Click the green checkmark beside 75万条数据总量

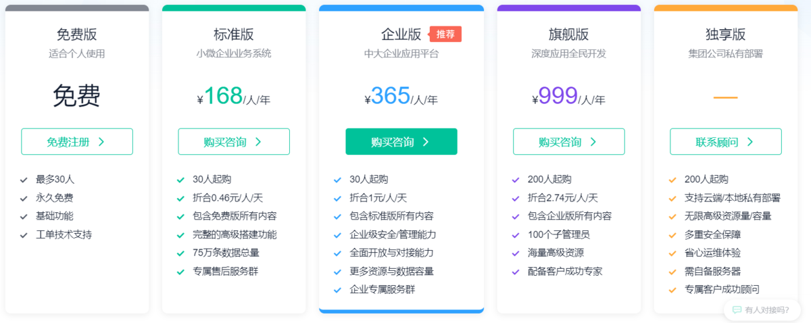pos(180,253)
